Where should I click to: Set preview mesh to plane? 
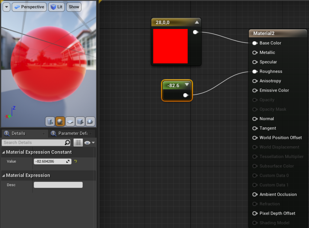[x=70, y=122]
